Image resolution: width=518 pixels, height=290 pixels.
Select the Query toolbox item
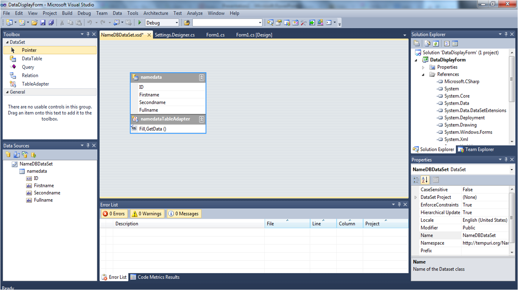(50, 67)
